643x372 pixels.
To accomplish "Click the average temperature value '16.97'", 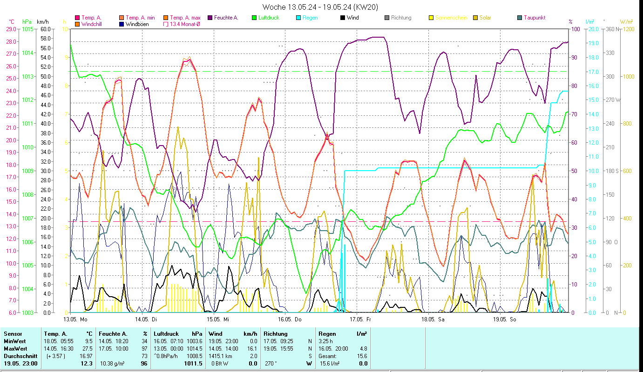I will coord(87,356).
